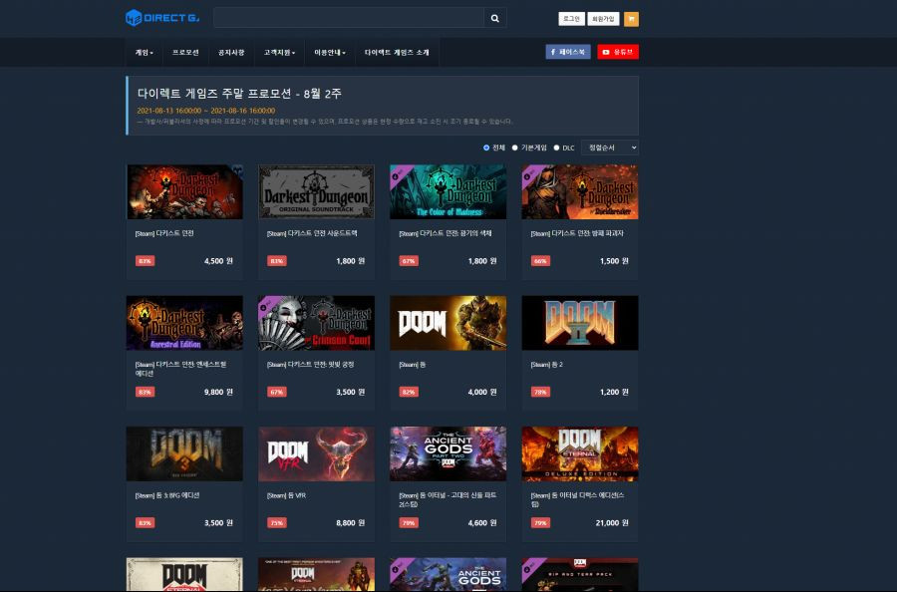Click the search input field
Viewport: 897px width, 592px height.
(349, 18)
